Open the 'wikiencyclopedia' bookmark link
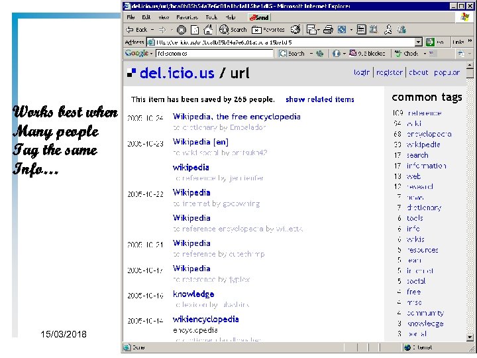 [206, 320]
